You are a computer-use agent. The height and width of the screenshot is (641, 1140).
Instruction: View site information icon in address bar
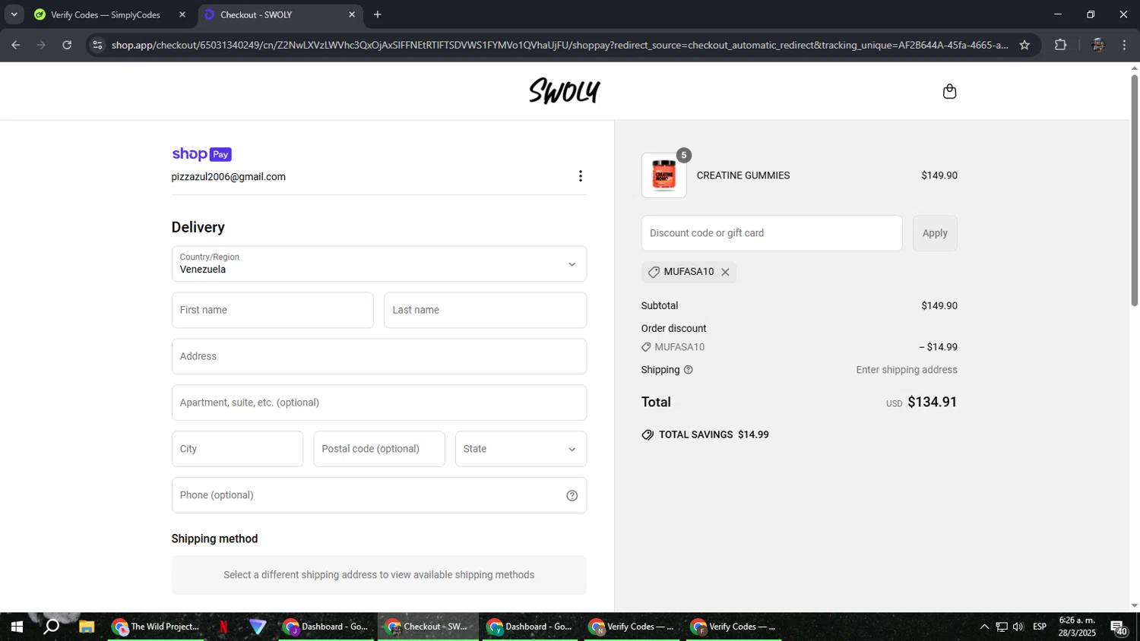pyautogui.click(x=97, y=45)
